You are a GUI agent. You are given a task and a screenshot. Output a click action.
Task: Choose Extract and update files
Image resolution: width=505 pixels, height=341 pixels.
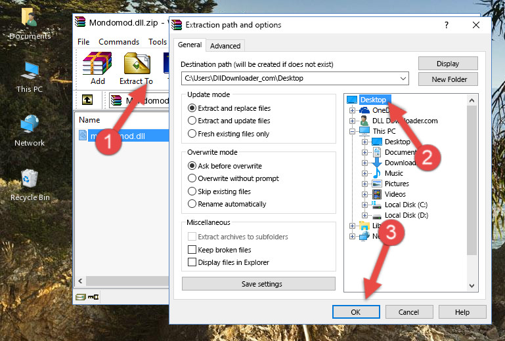229,121
